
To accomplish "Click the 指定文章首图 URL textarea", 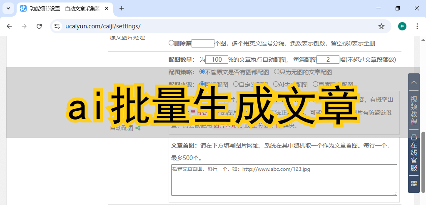I will click(x=284, y=180).
